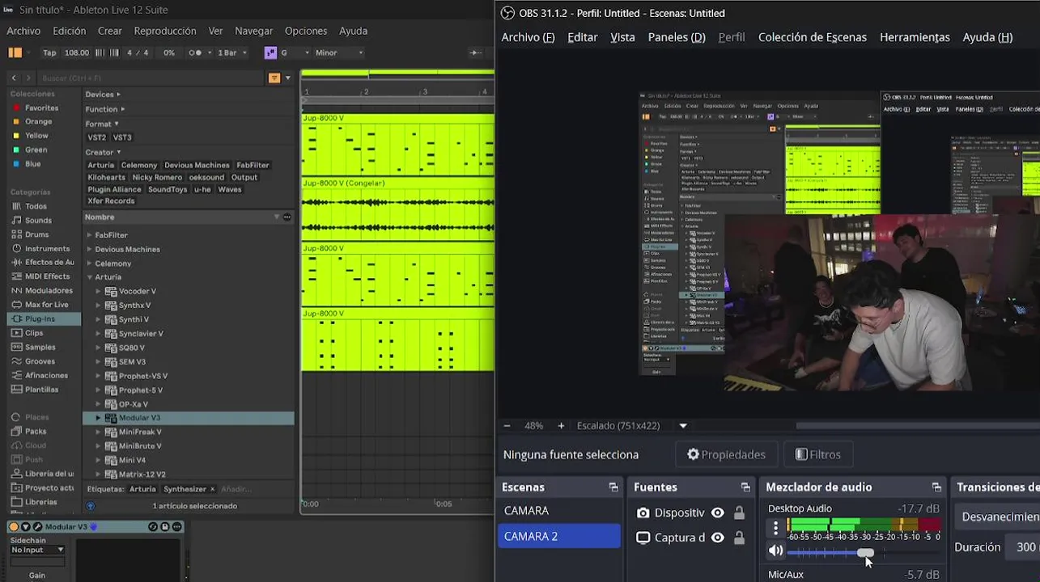Open the Moduladores category
Screen dimensions: 1040x582
[49, 290]
